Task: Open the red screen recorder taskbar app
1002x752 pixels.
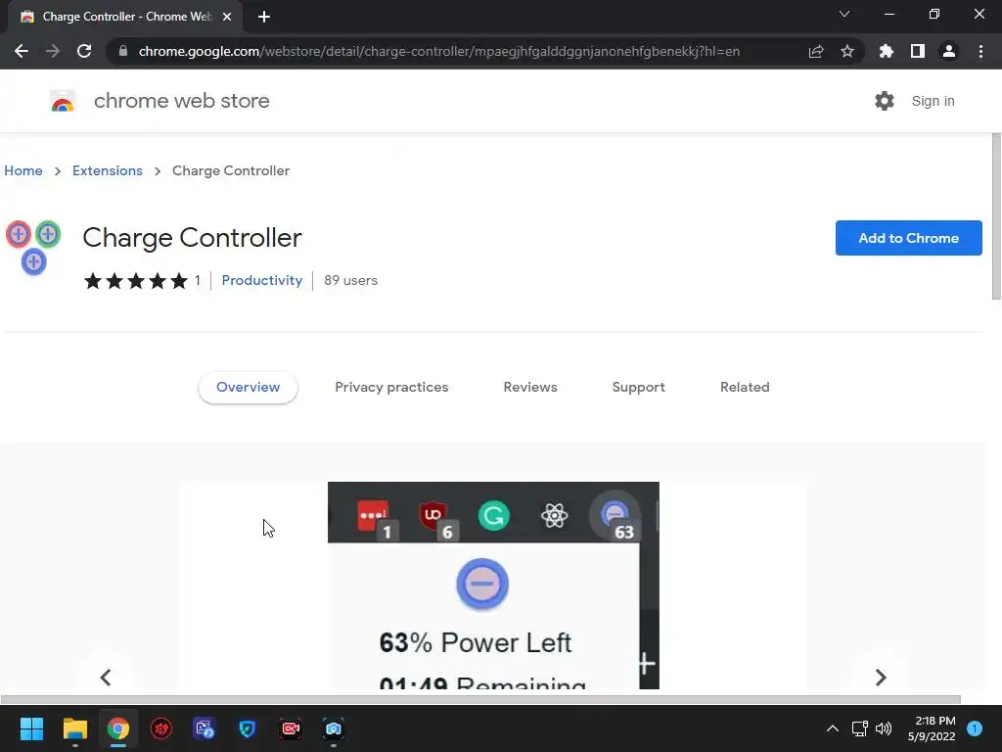Action: (291, 728)
